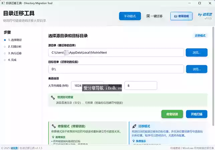Image resolution: width=215 pixels, height=150 pixels.
Task: Open the 使用说明 instructions button
Action: click(x=181, y=16)
